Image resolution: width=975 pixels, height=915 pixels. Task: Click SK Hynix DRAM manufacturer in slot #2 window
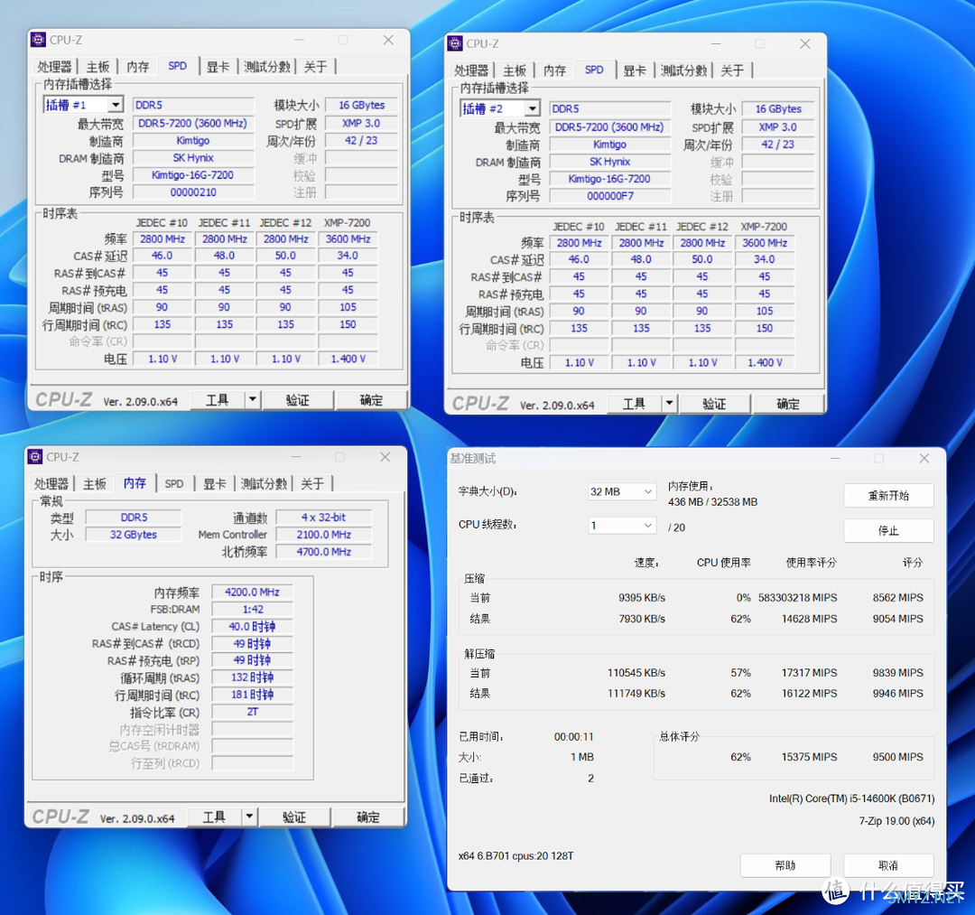[610, 161]
